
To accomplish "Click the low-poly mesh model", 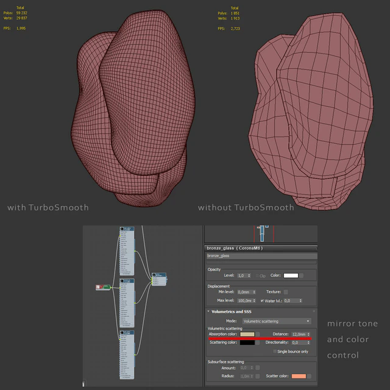I will point(311,112).
